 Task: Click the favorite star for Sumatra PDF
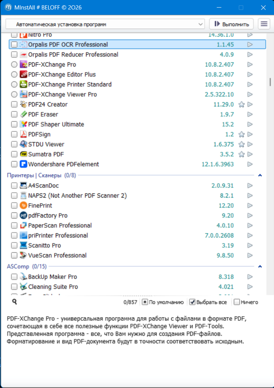pos(241,154)
